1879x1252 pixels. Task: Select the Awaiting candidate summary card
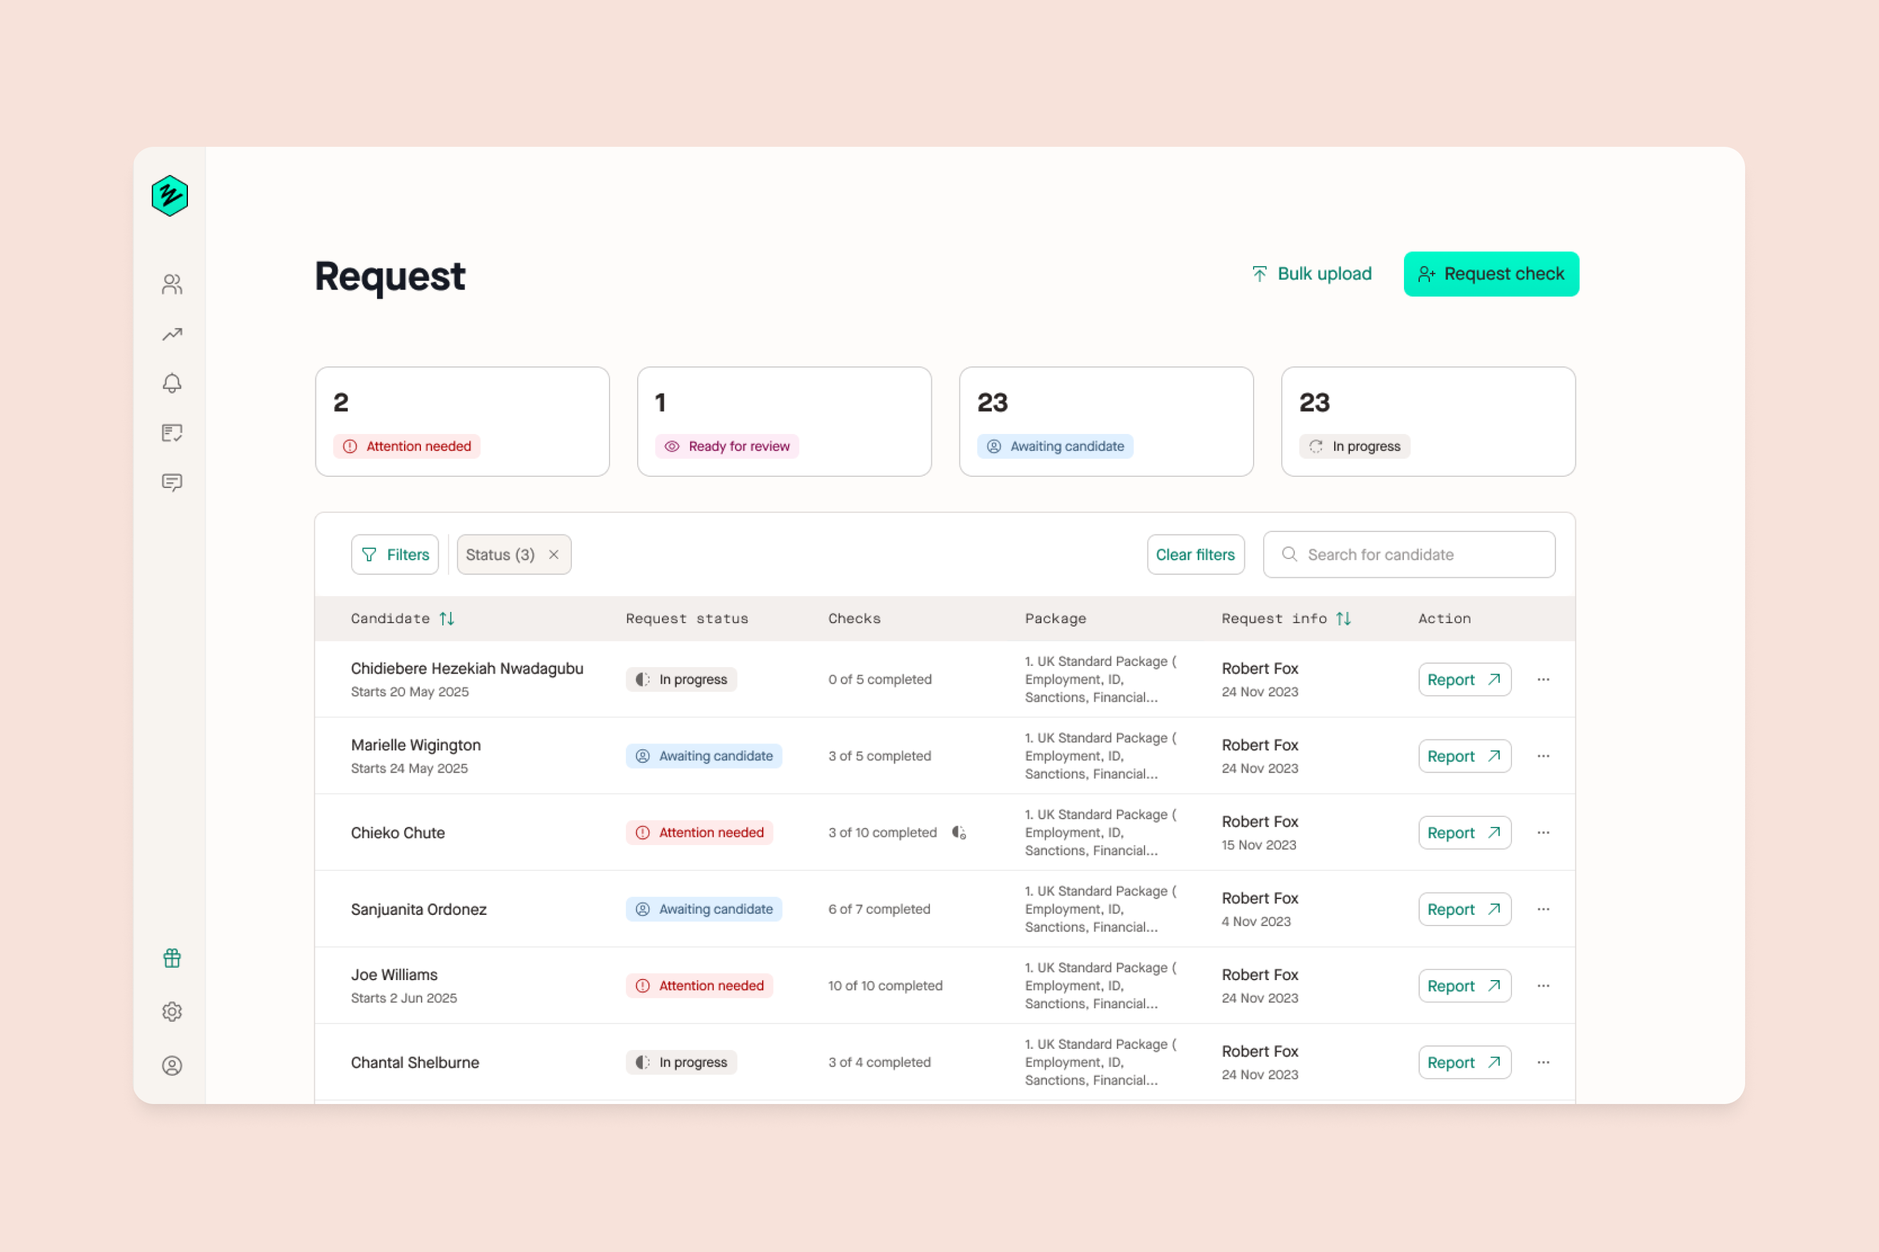[x=1106, y=421]
